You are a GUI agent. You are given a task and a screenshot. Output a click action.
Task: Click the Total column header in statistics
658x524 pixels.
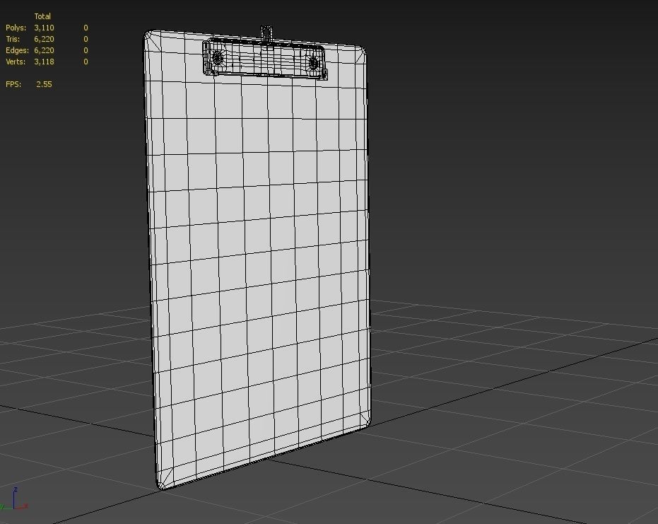[42, 16]
